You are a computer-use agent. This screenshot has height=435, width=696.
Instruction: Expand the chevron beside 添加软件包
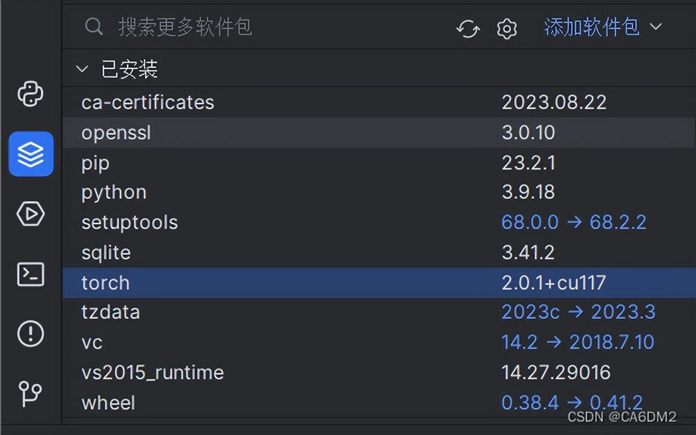[657, 27]
